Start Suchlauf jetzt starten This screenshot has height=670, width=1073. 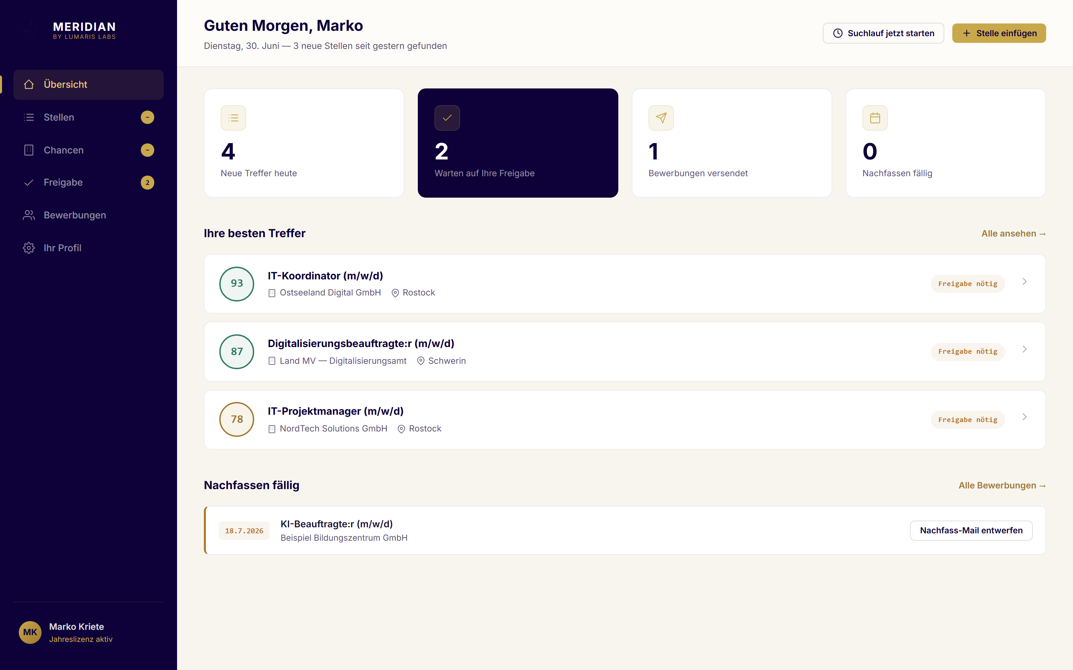pyautogui.click(x=883, y=33)
